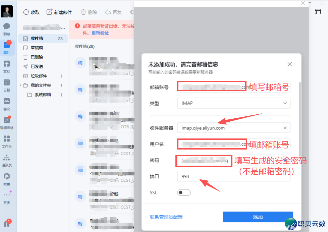Viewport: 328px width, 232px height.
Task: Open 通讯录 contacts icon
Action: coord(7,159)
